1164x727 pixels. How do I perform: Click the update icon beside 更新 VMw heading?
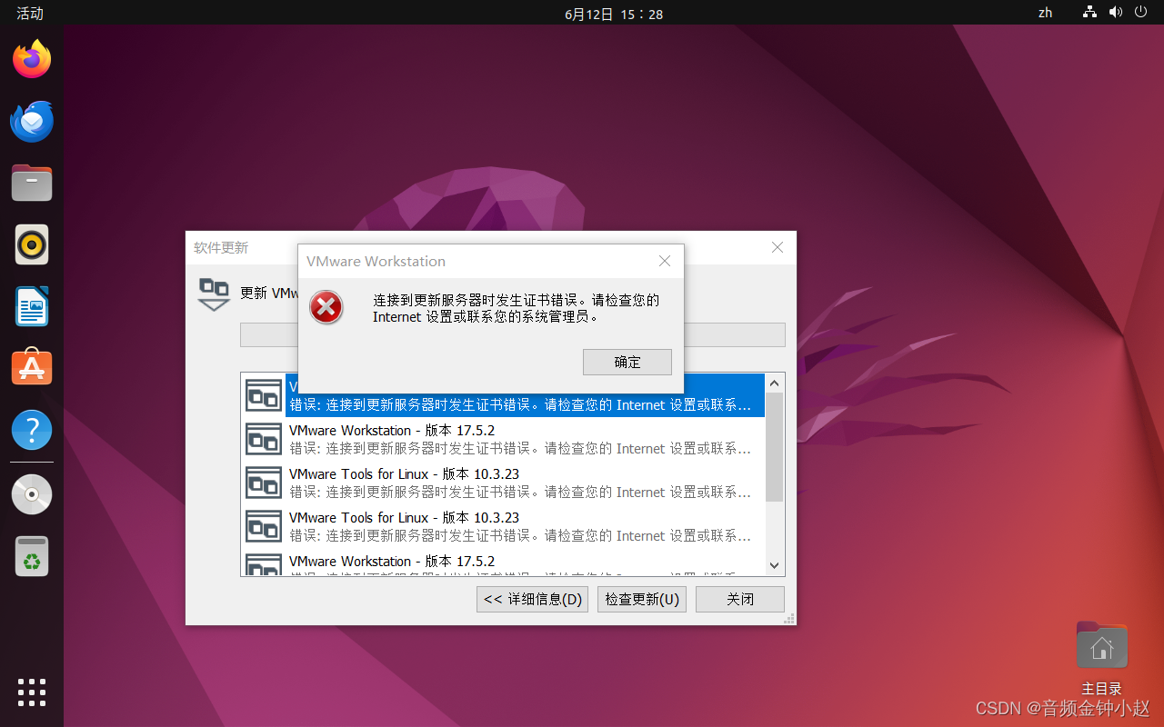point(215,294)
